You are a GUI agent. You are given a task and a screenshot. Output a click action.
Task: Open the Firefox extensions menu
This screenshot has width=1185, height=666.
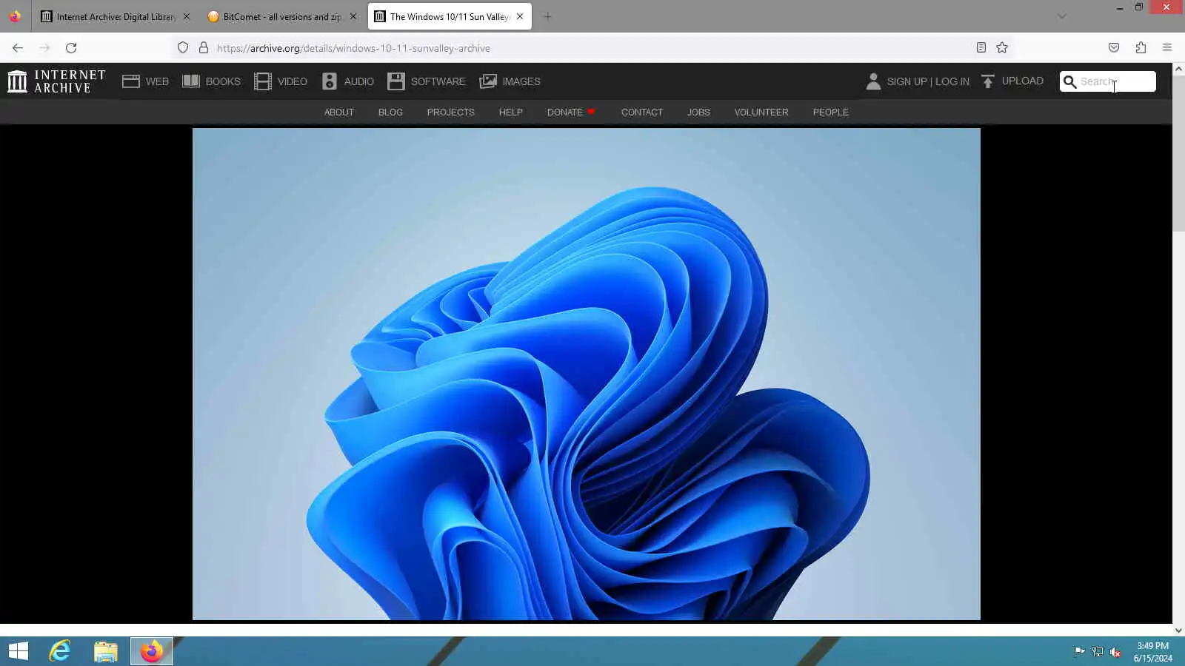(1141, 48)
